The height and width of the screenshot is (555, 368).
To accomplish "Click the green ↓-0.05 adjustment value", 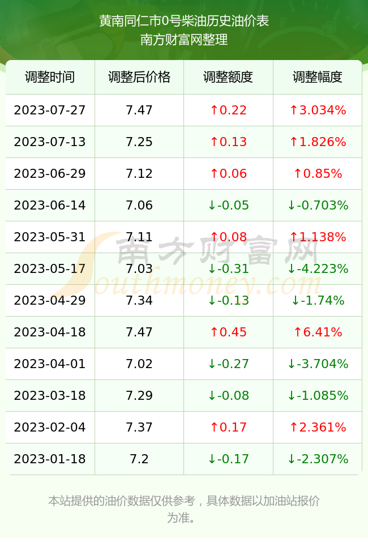I will point(228,205).
